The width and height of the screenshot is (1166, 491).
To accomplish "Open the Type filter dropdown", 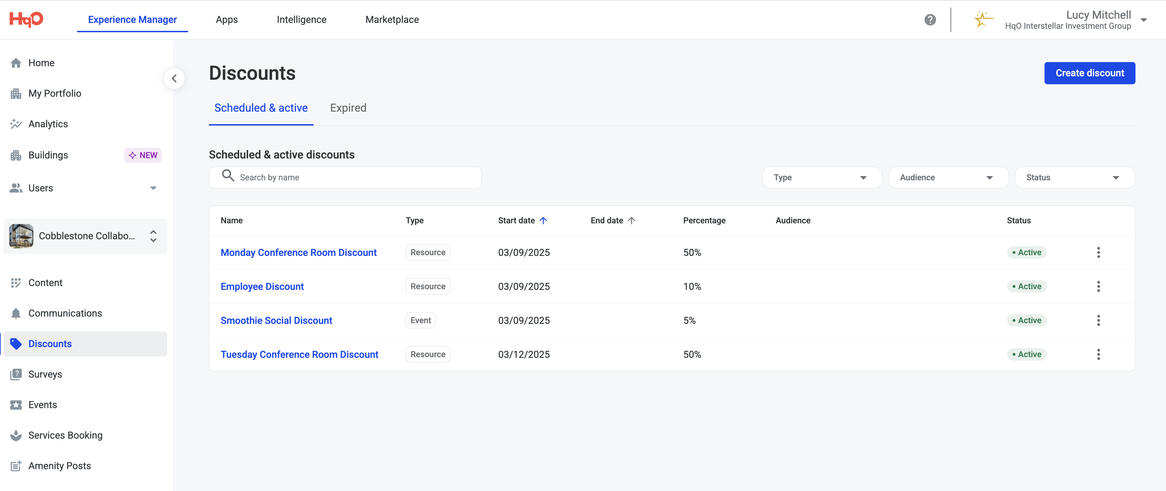I will click(x=821, y=178).
